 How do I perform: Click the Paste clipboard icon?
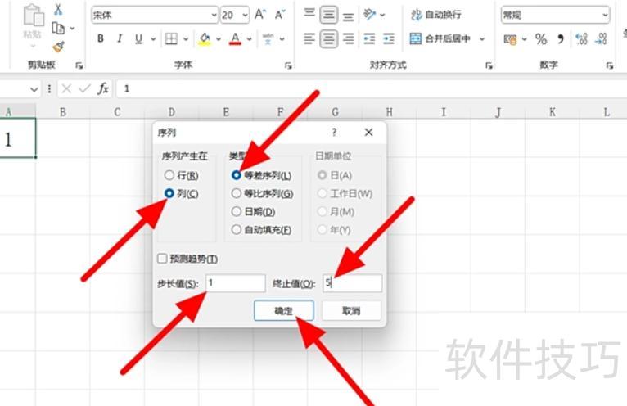point(33,16)
